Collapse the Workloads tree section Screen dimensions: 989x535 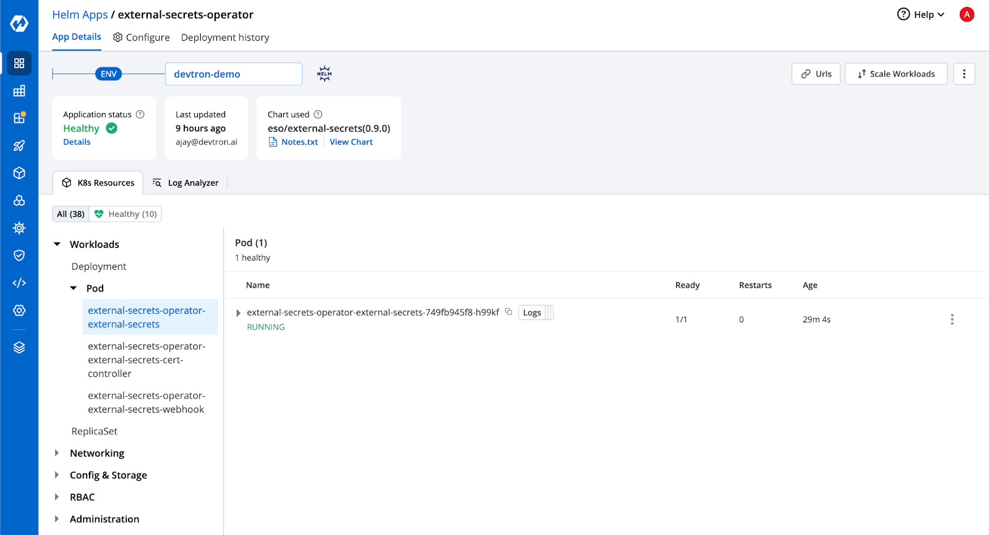[x=57, y=245]
